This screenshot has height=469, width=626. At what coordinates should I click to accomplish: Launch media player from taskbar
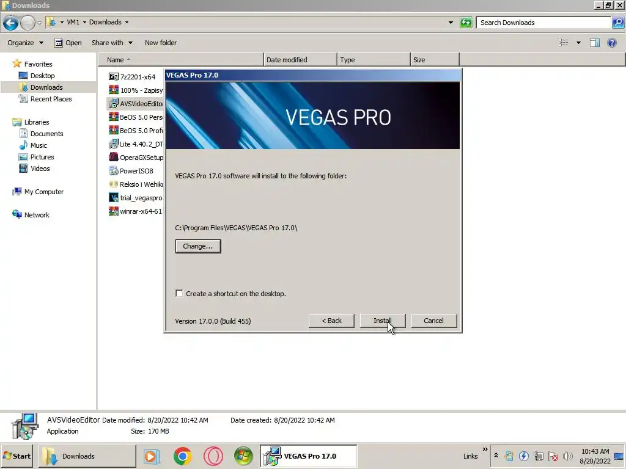tap(152, 456)
